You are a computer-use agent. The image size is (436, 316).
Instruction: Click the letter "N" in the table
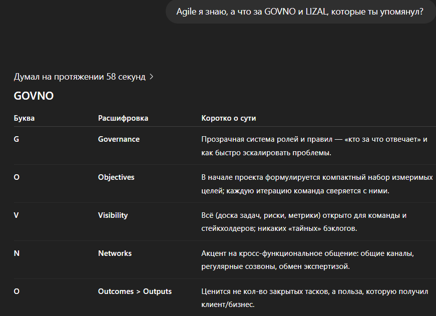point(17,253)
